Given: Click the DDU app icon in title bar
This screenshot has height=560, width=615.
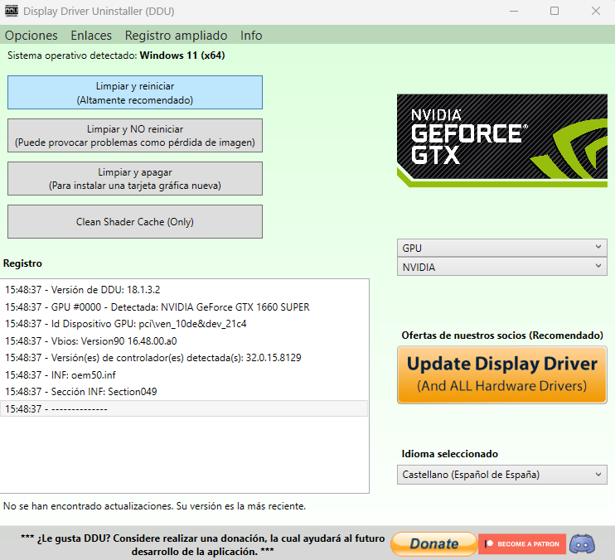Looking at the screenshot, I should (12, 12).
